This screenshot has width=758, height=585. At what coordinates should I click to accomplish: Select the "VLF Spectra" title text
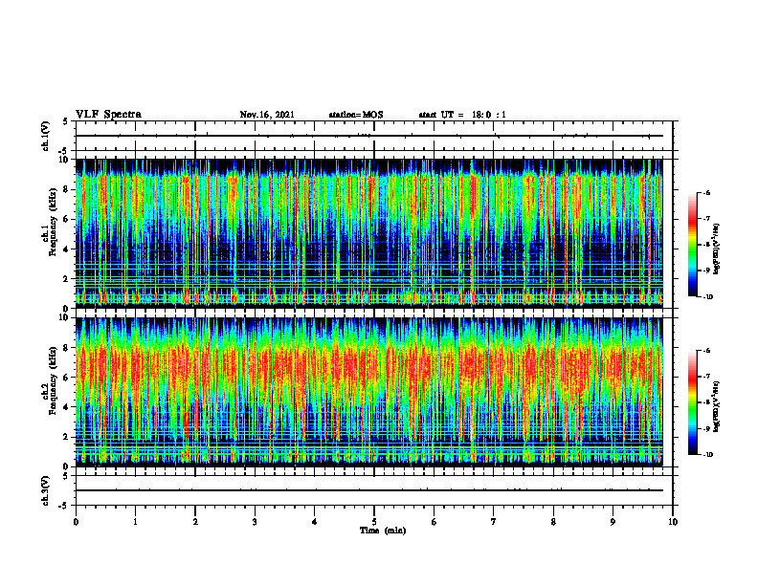point(108,115)
